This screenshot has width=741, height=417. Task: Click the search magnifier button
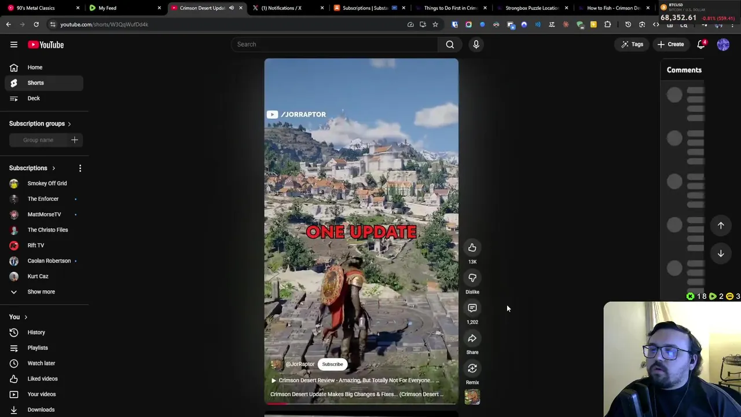point(450,45)
